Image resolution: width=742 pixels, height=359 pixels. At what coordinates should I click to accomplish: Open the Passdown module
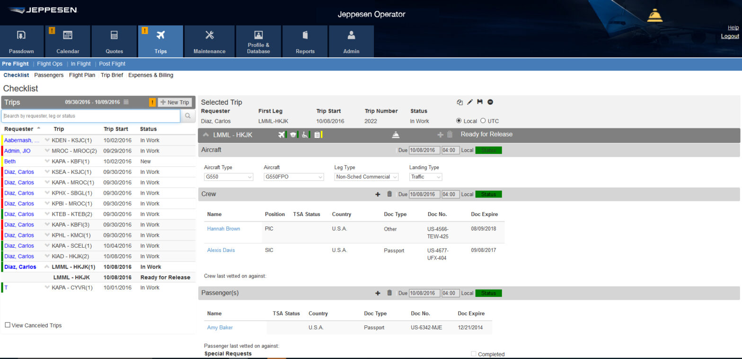tap(22, 41)
